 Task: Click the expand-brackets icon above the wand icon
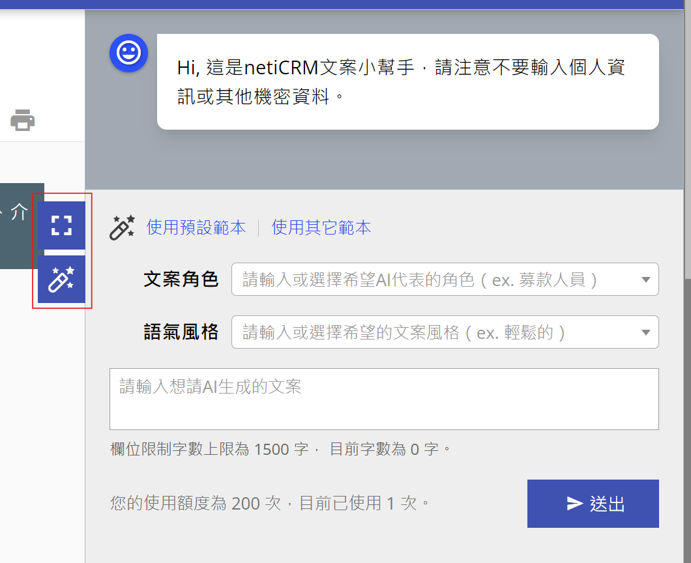click(x=61, y=225)
